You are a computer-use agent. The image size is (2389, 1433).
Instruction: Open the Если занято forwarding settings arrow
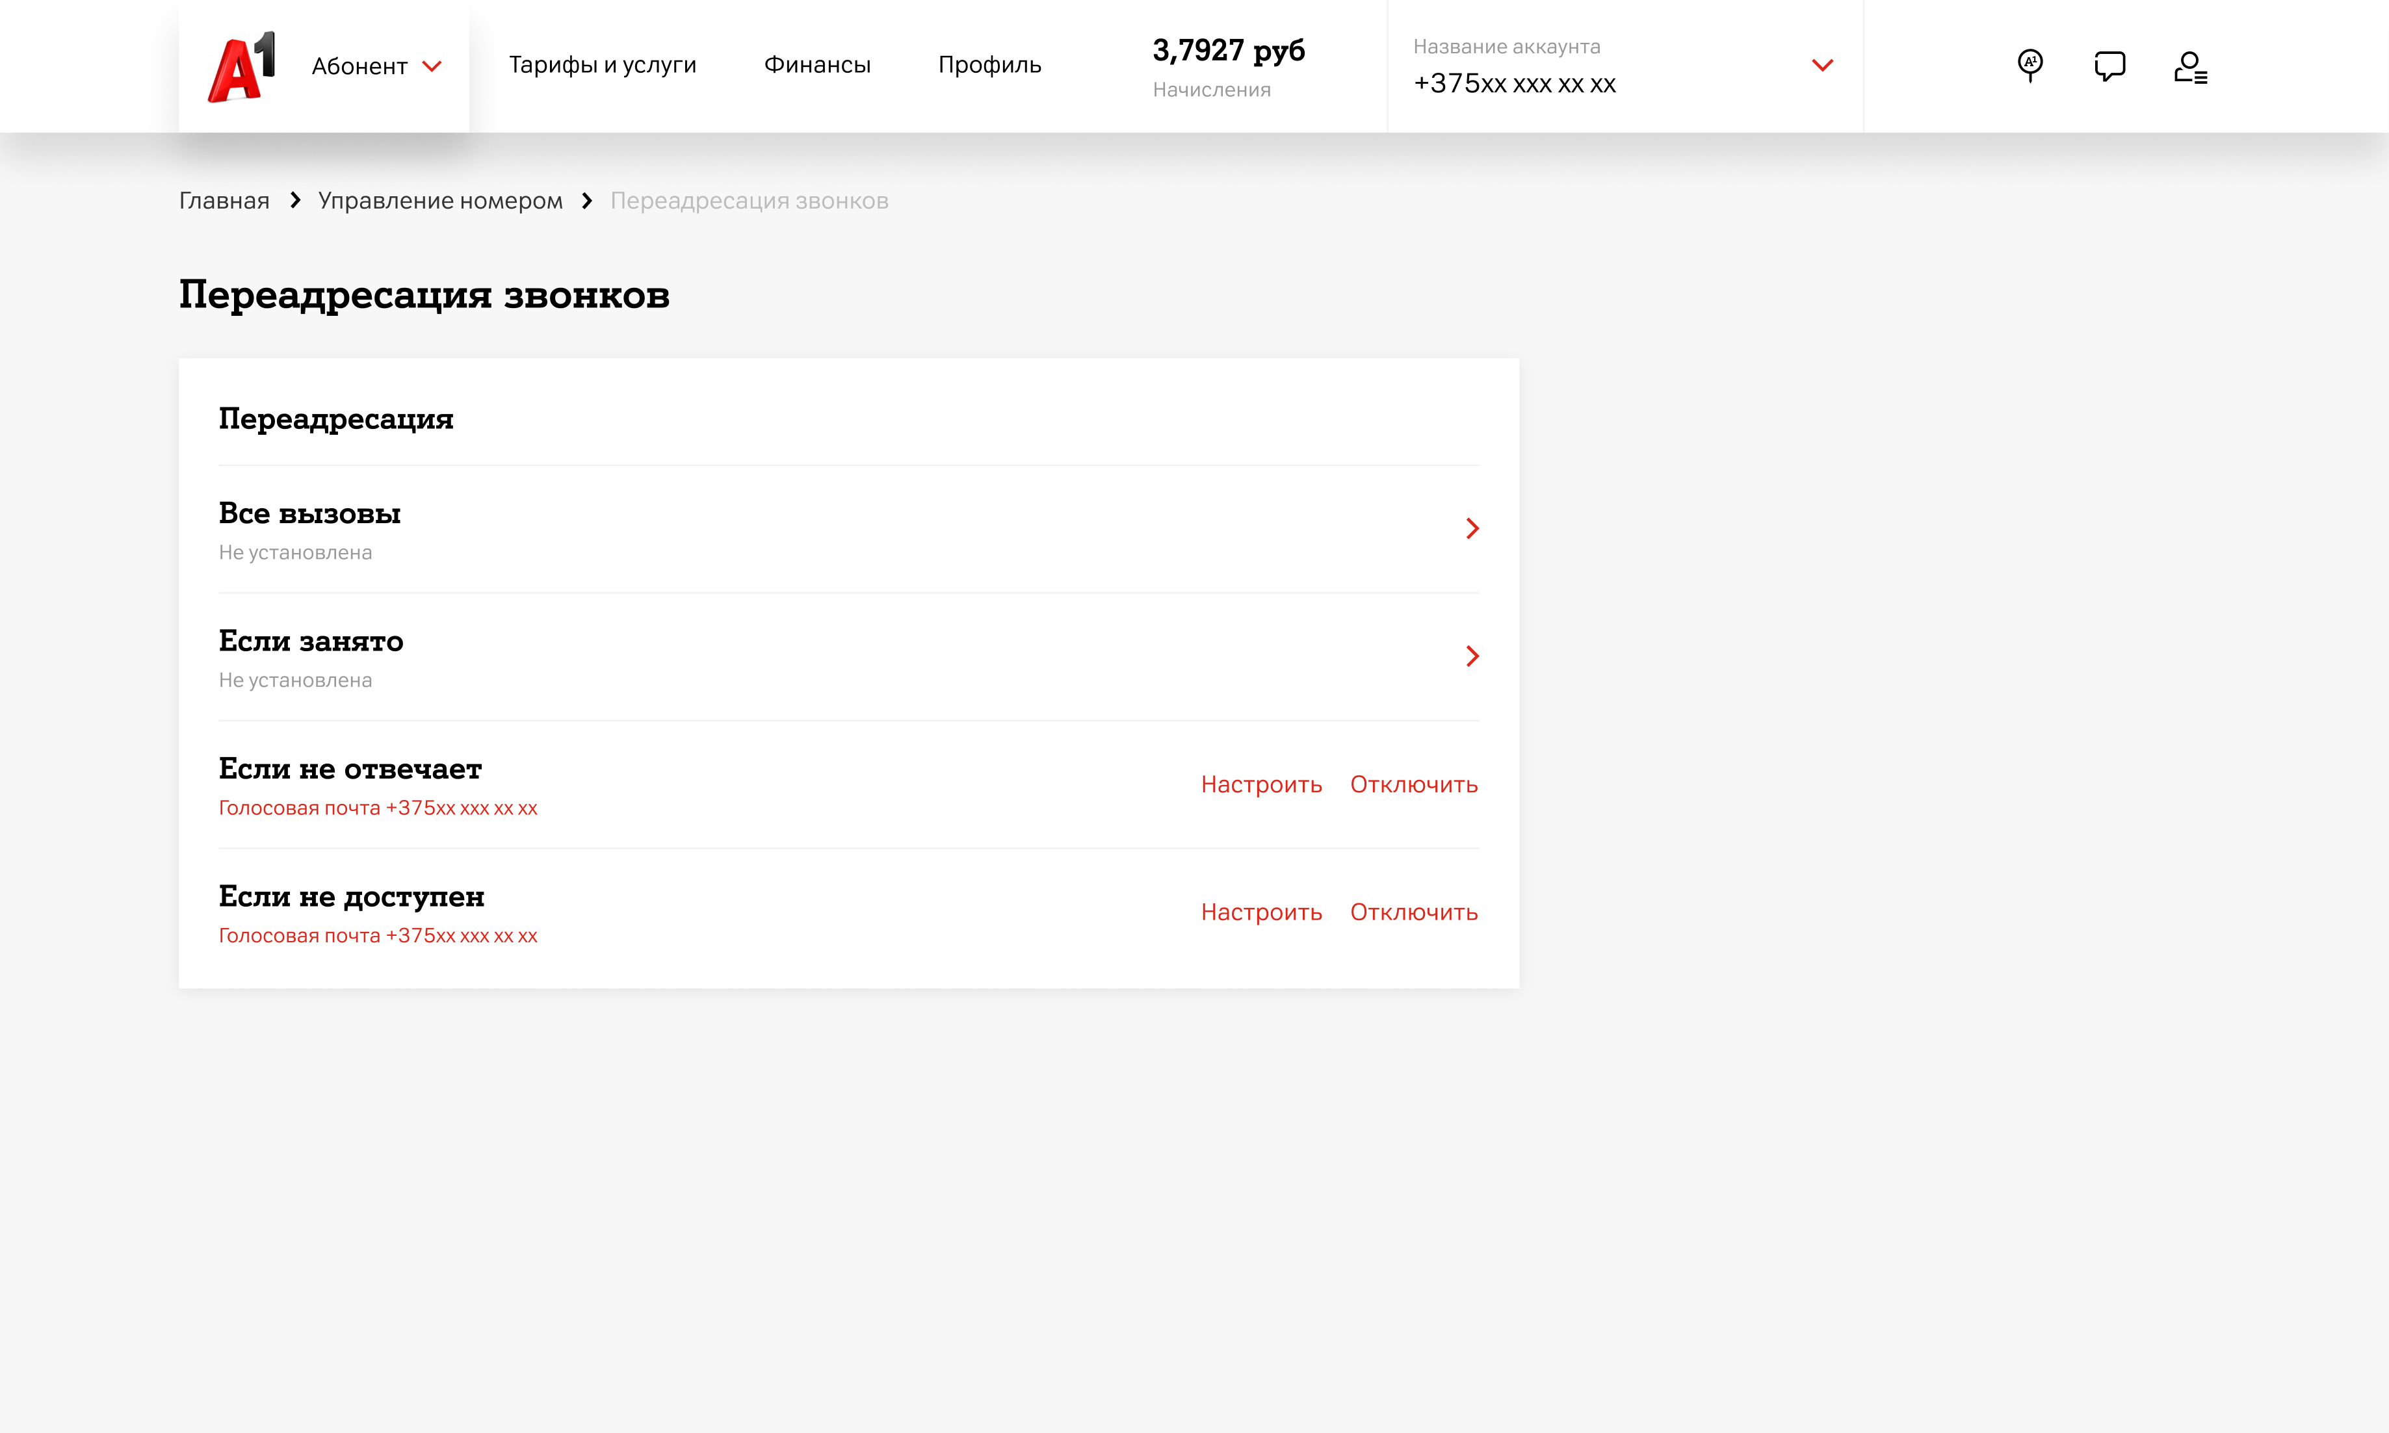[1472, 656]
